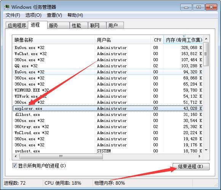This screenshot has height=190, width=221.
Task: Select 360se.exe row using 51,712 K
Action: pyautogui.click(x=108, y=102)
